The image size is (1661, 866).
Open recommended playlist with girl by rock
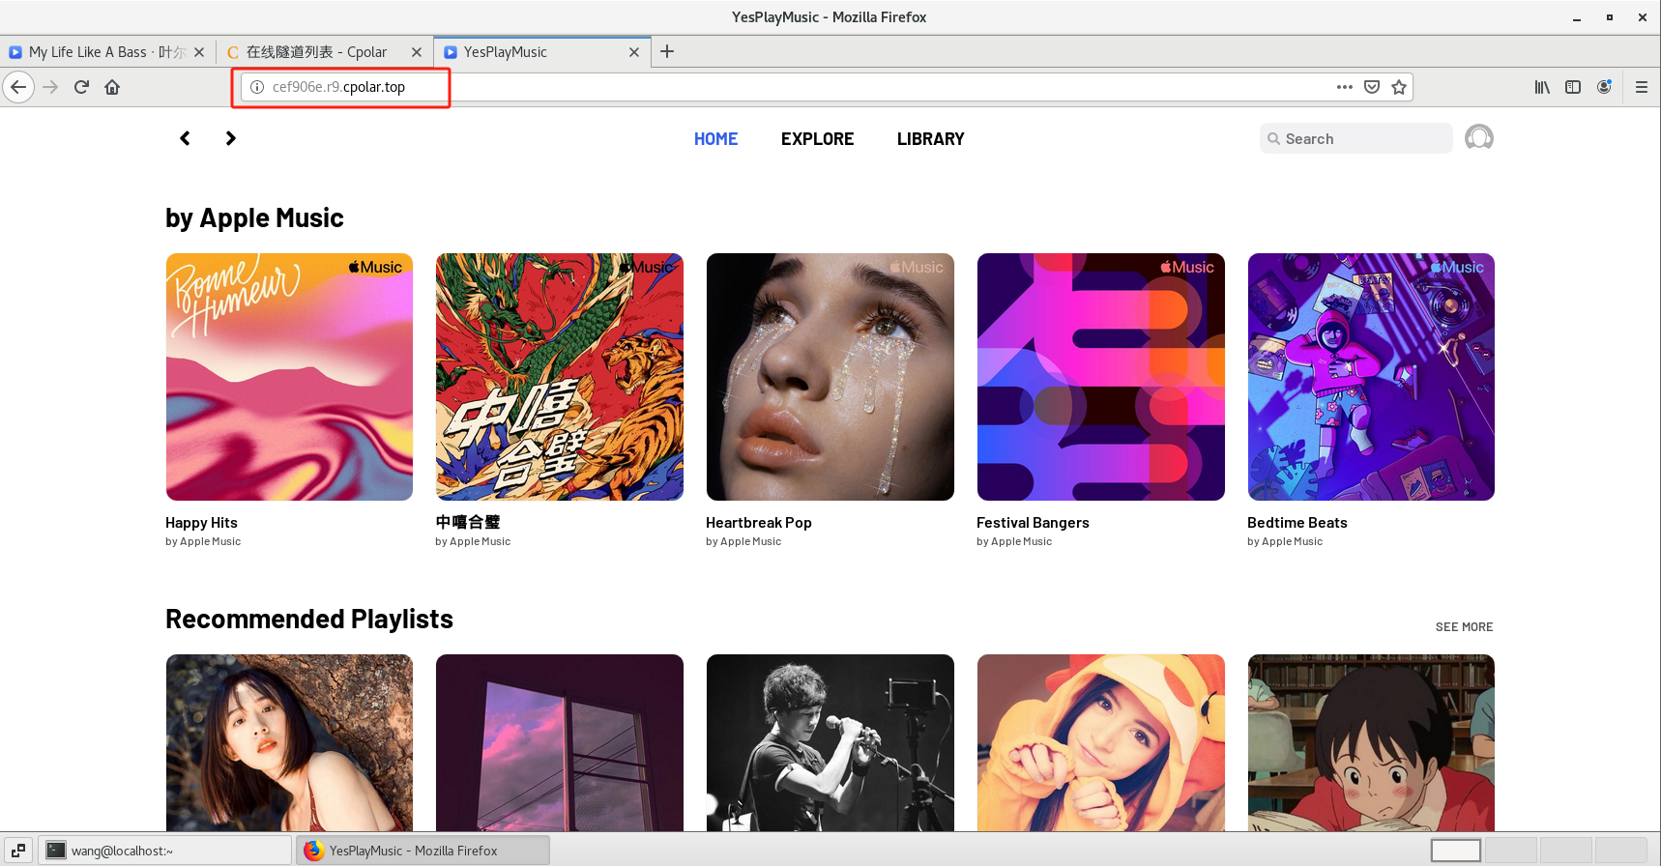pos(289,742)
